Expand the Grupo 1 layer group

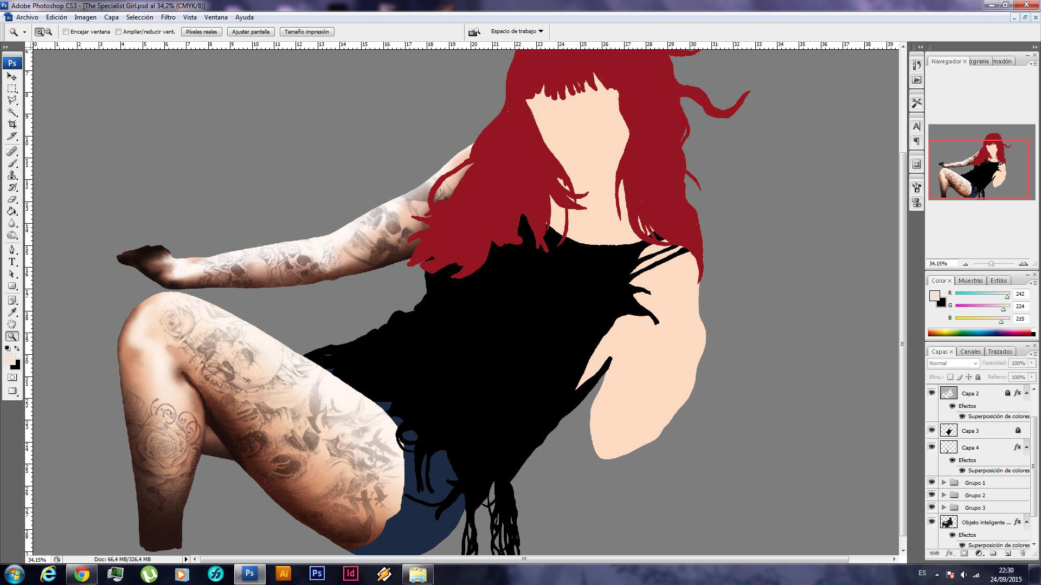tap(944, 483)
